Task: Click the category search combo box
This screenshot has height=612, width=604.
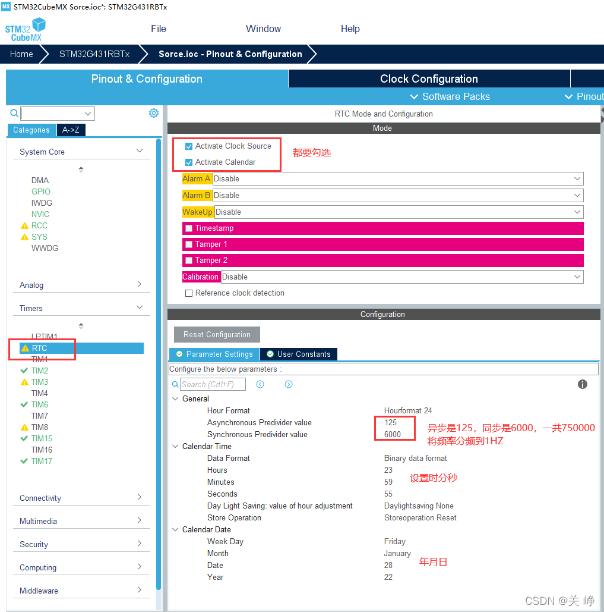Action: tap(58, 114)
